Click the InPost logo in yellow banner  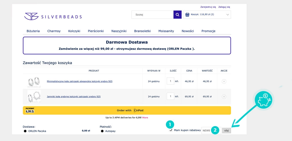point(138,110)
